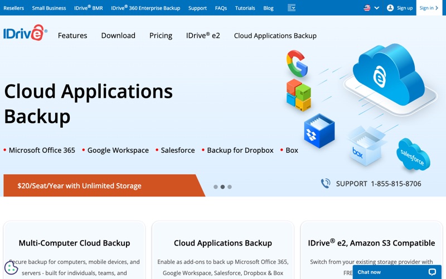Screen dimensions: 446x279
Task: Click the support phone icon
Action: click(x=326, y=184)
